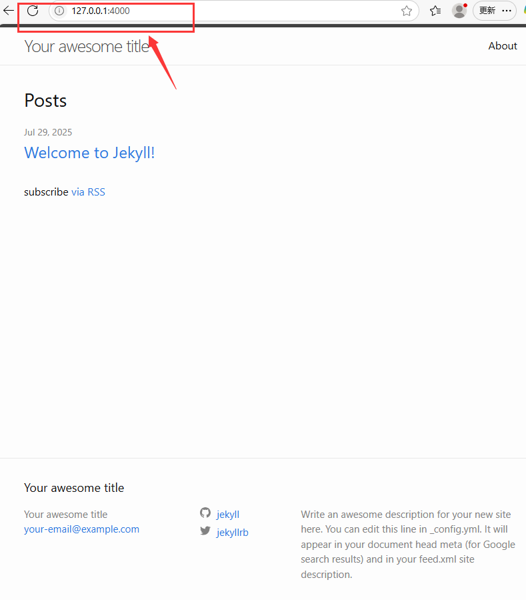Click the browser back arrow
526x600 pixels.
point(9,11)
